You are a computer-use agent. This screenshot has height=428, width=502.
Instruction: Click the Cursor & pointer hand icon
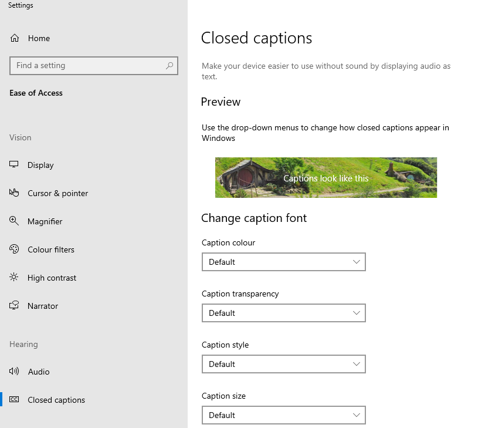[x=14, y=193]
